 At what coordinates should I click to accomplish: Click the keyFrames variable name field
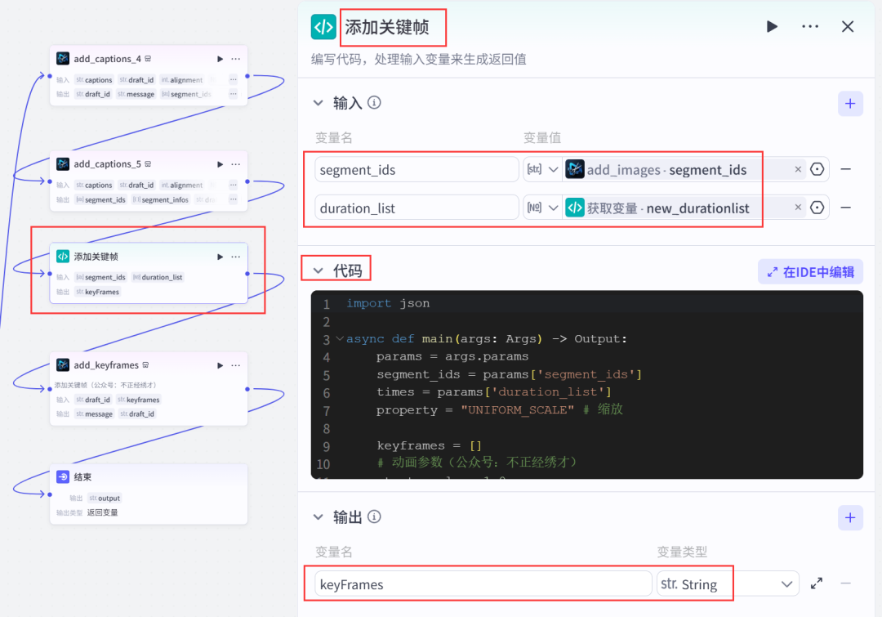(482, 583)
